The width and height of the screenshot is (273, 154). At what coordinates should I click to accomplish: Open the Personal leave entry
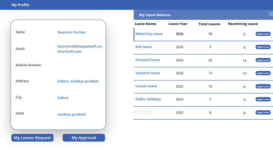point(147,60)
